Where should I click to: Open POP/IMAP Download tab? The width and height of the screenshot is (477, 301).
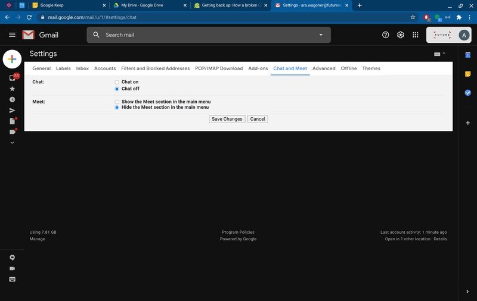219,68
